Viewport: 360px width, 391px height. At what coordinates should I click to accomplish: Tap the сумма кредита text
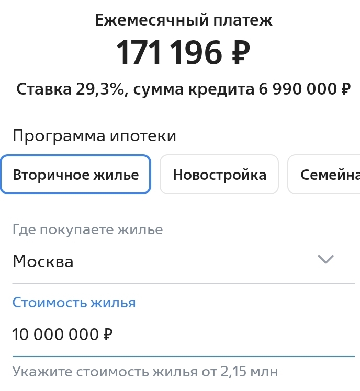coord(194,89)
